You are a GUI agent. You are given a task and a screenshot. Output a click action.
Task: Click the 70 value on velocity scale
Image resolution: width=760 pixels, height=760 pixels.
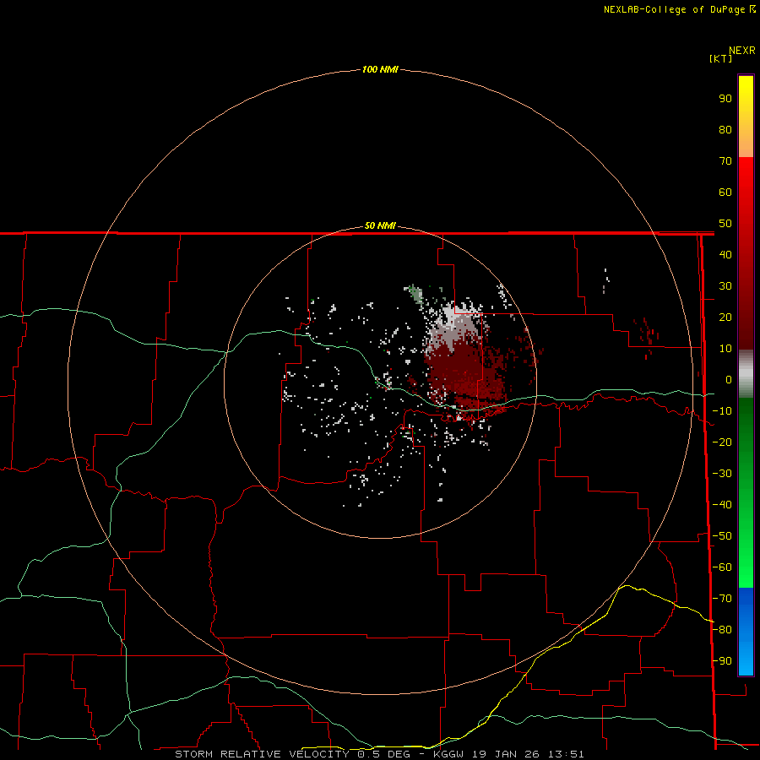click(725, 161)
